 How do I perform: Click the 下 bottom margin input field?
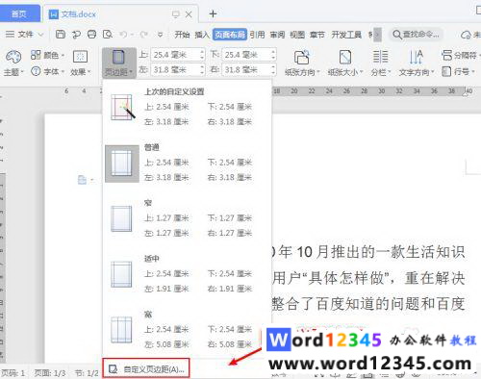pyautogui.click(x=246, y=55)
